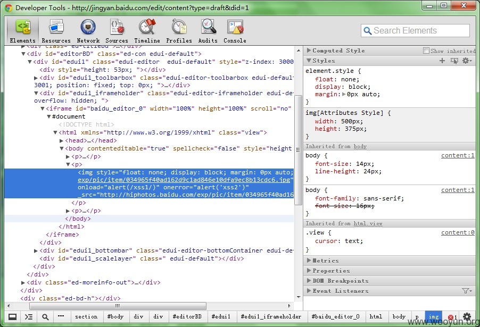
Task: Add a new style rule with plus icon
Action: click(x=442, y=61)
